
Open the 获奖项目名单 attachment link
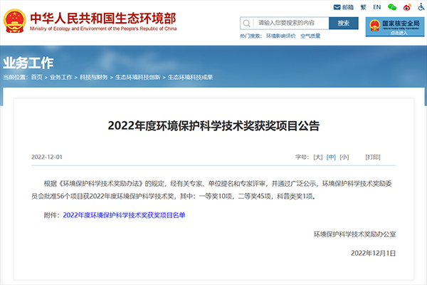pyautogui.click(x=124, y=214)
